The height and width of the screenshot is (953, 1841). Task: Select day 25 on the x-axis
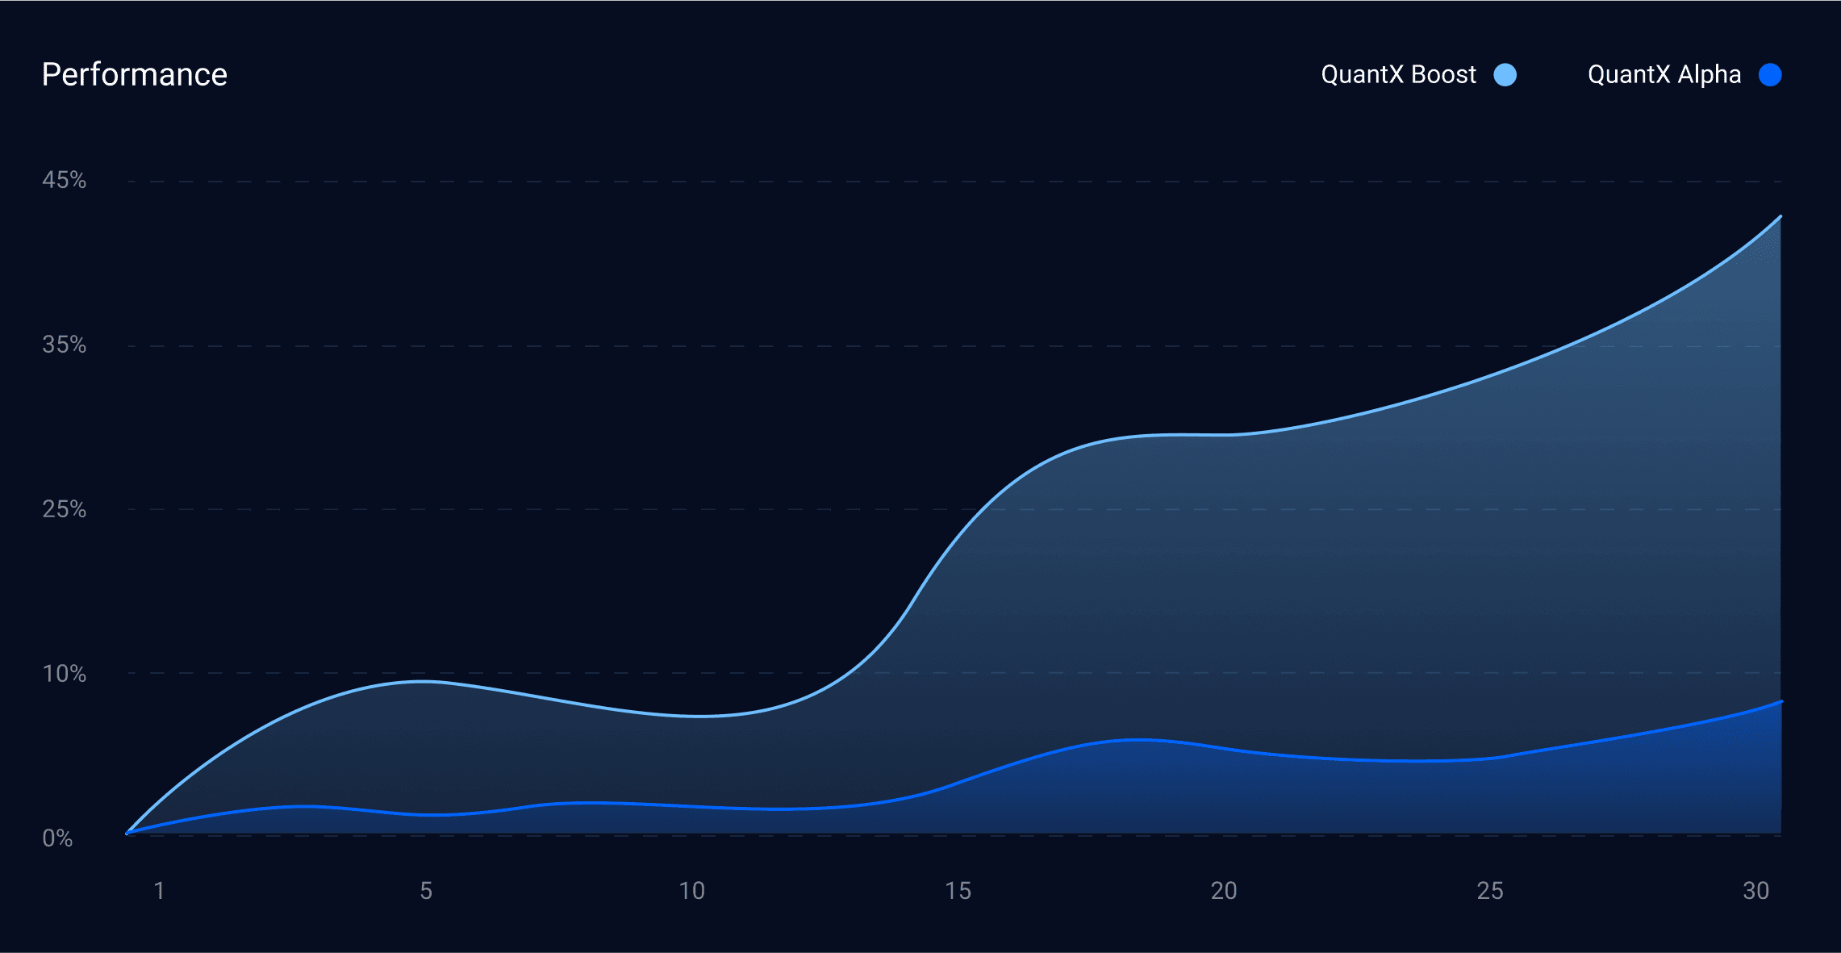pos(1490,891)
